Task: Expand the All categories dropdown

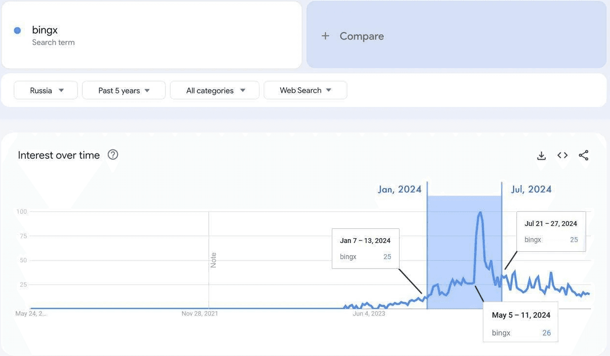Action: (214, 90)
